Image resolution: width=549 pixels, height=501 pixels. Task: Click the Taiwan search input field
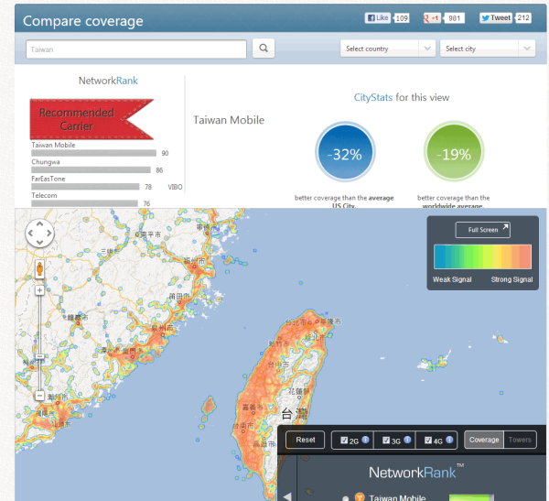135,49
